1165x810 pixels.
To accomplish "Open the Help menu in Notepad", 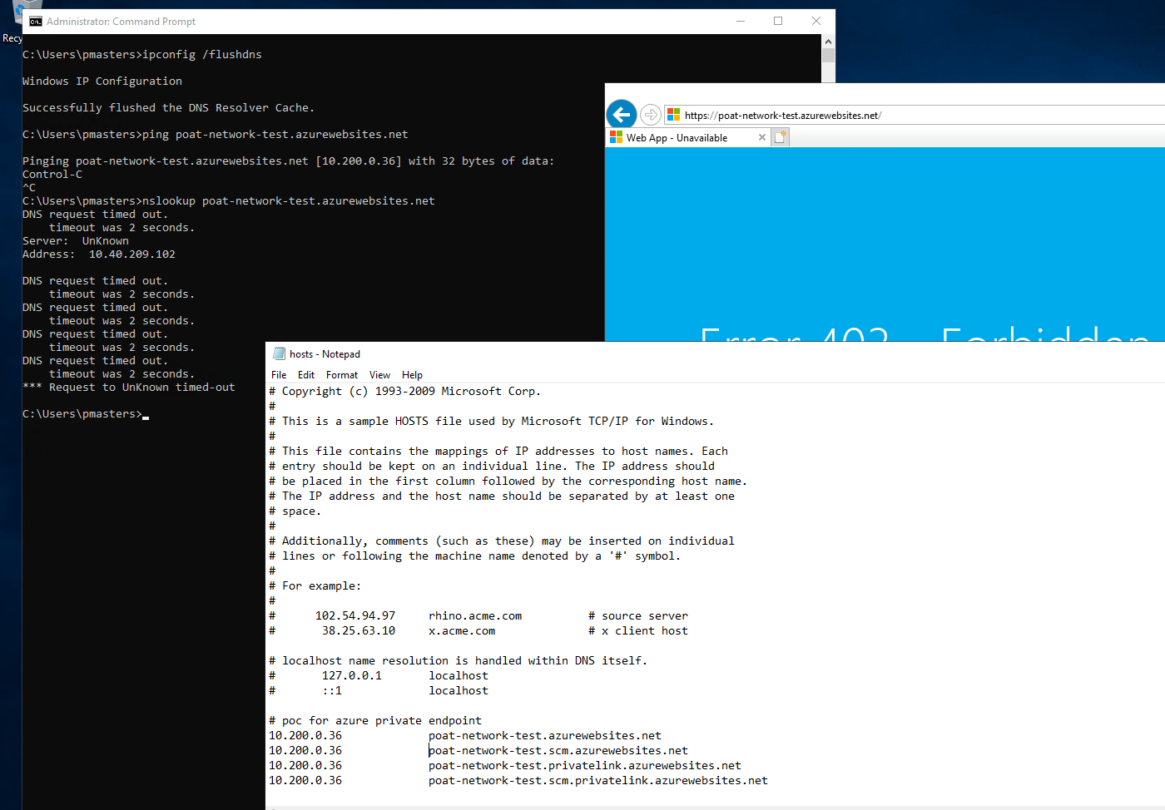I will click(x=411, y=374).
